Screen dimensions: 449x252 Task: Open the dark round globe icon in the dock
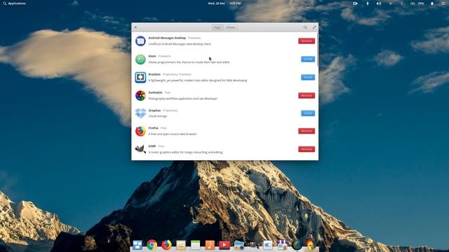pos(297,245)
